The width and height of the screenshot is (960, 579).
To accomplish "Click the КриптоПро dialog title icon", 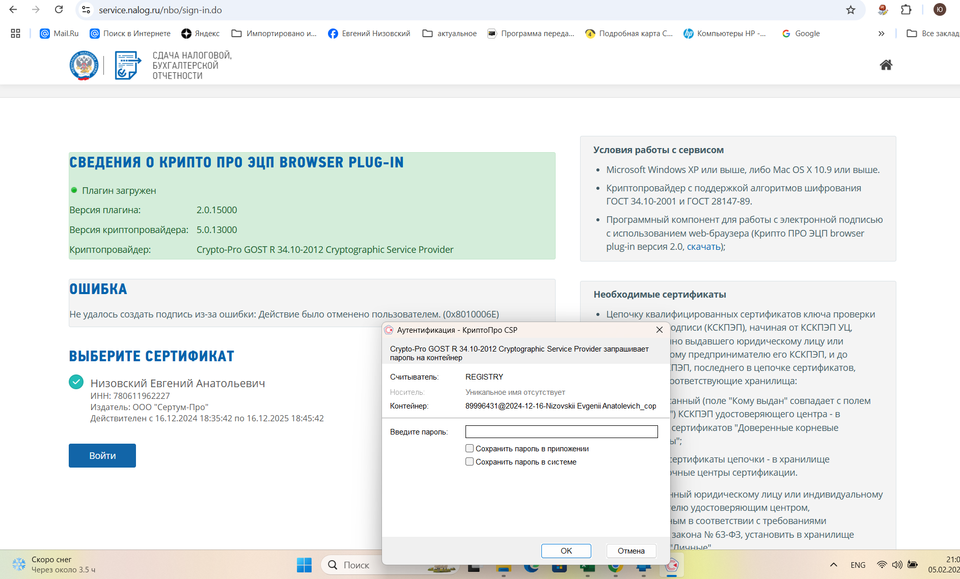I will [x=389, y=330].
